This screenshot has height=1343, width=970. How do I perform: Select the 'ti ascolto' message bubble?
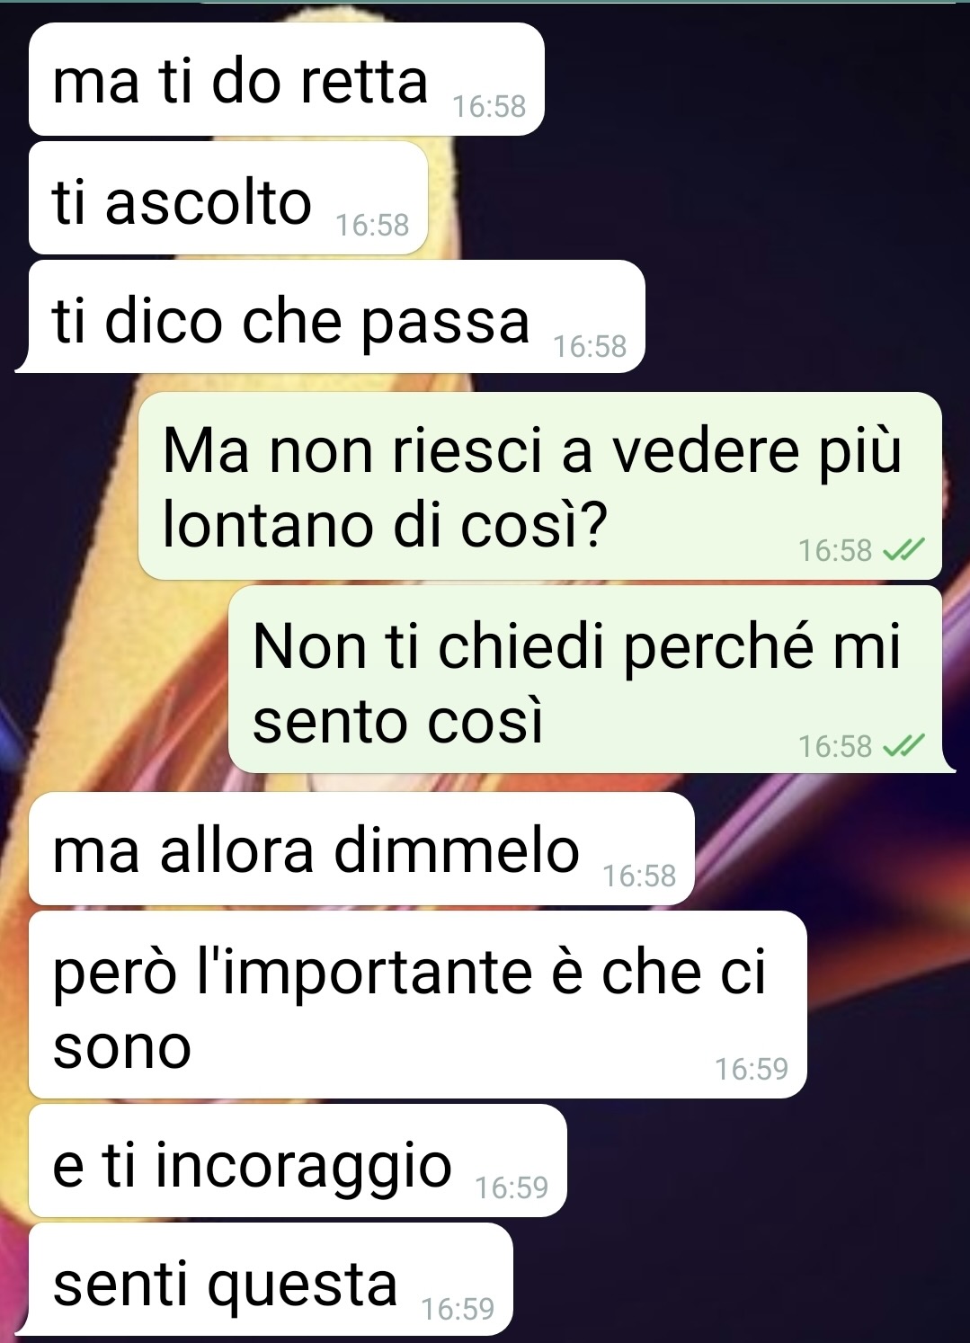pos(227,198)
